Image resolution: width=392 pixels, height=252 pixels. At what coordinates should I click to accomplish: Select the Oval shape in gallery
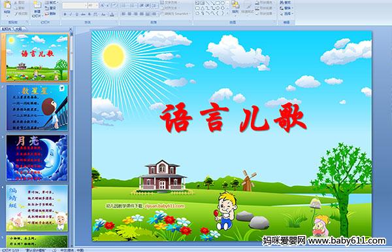pos(223,3)
